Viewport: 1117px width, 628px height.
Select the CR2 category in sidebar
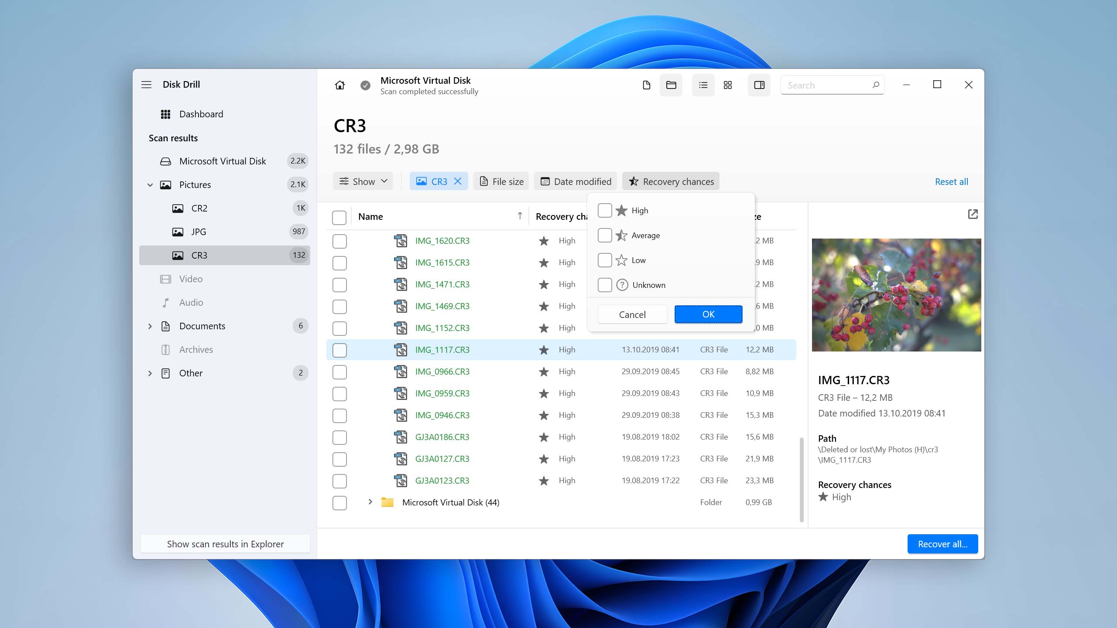click(225, 208)
